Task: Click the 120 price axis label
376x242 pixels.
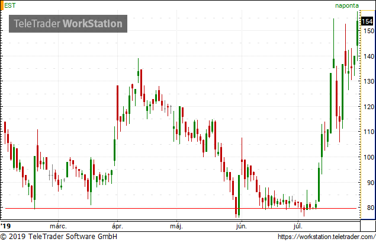Action: (x=368, y=107)
